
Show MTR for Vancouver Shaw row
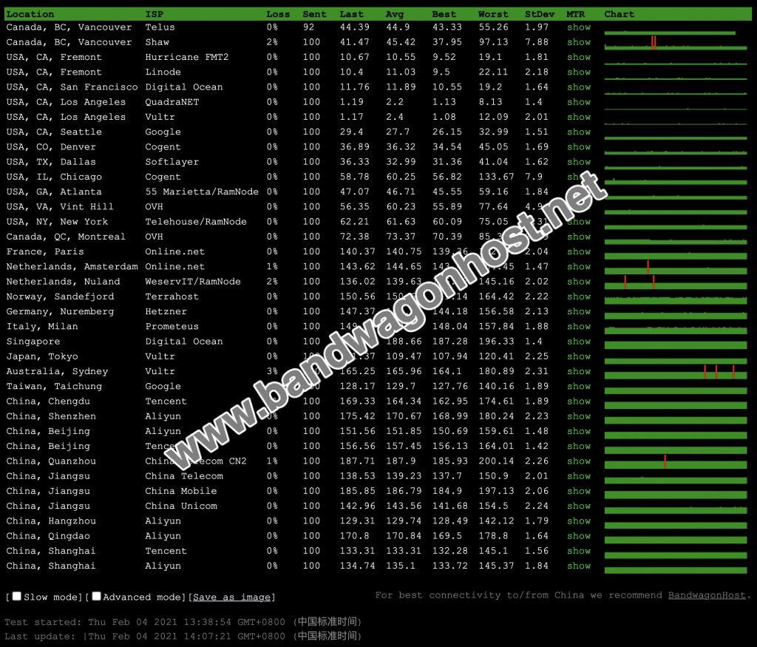click(579, 42)
